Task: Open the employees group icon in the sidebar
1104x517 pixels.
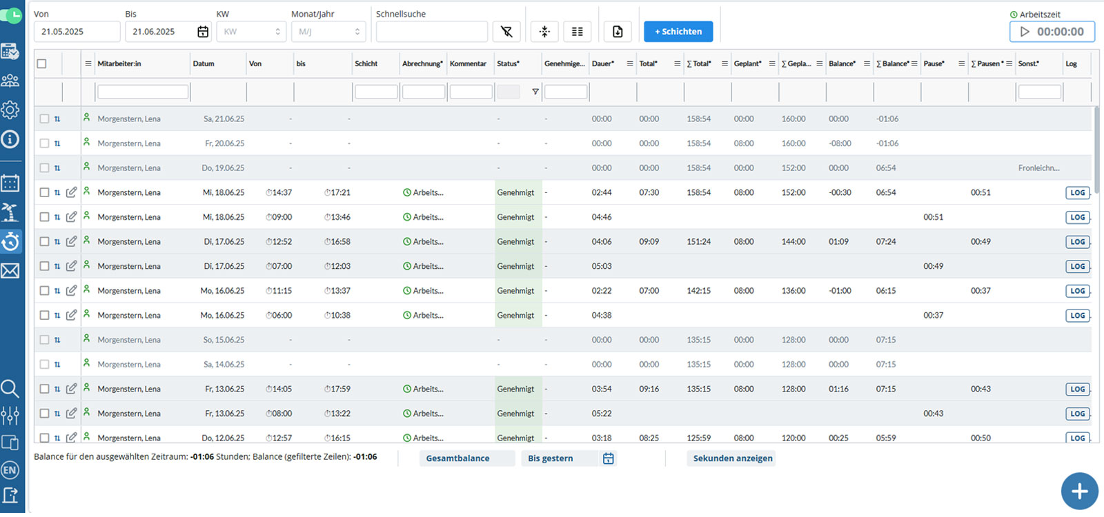Action: 10,81
